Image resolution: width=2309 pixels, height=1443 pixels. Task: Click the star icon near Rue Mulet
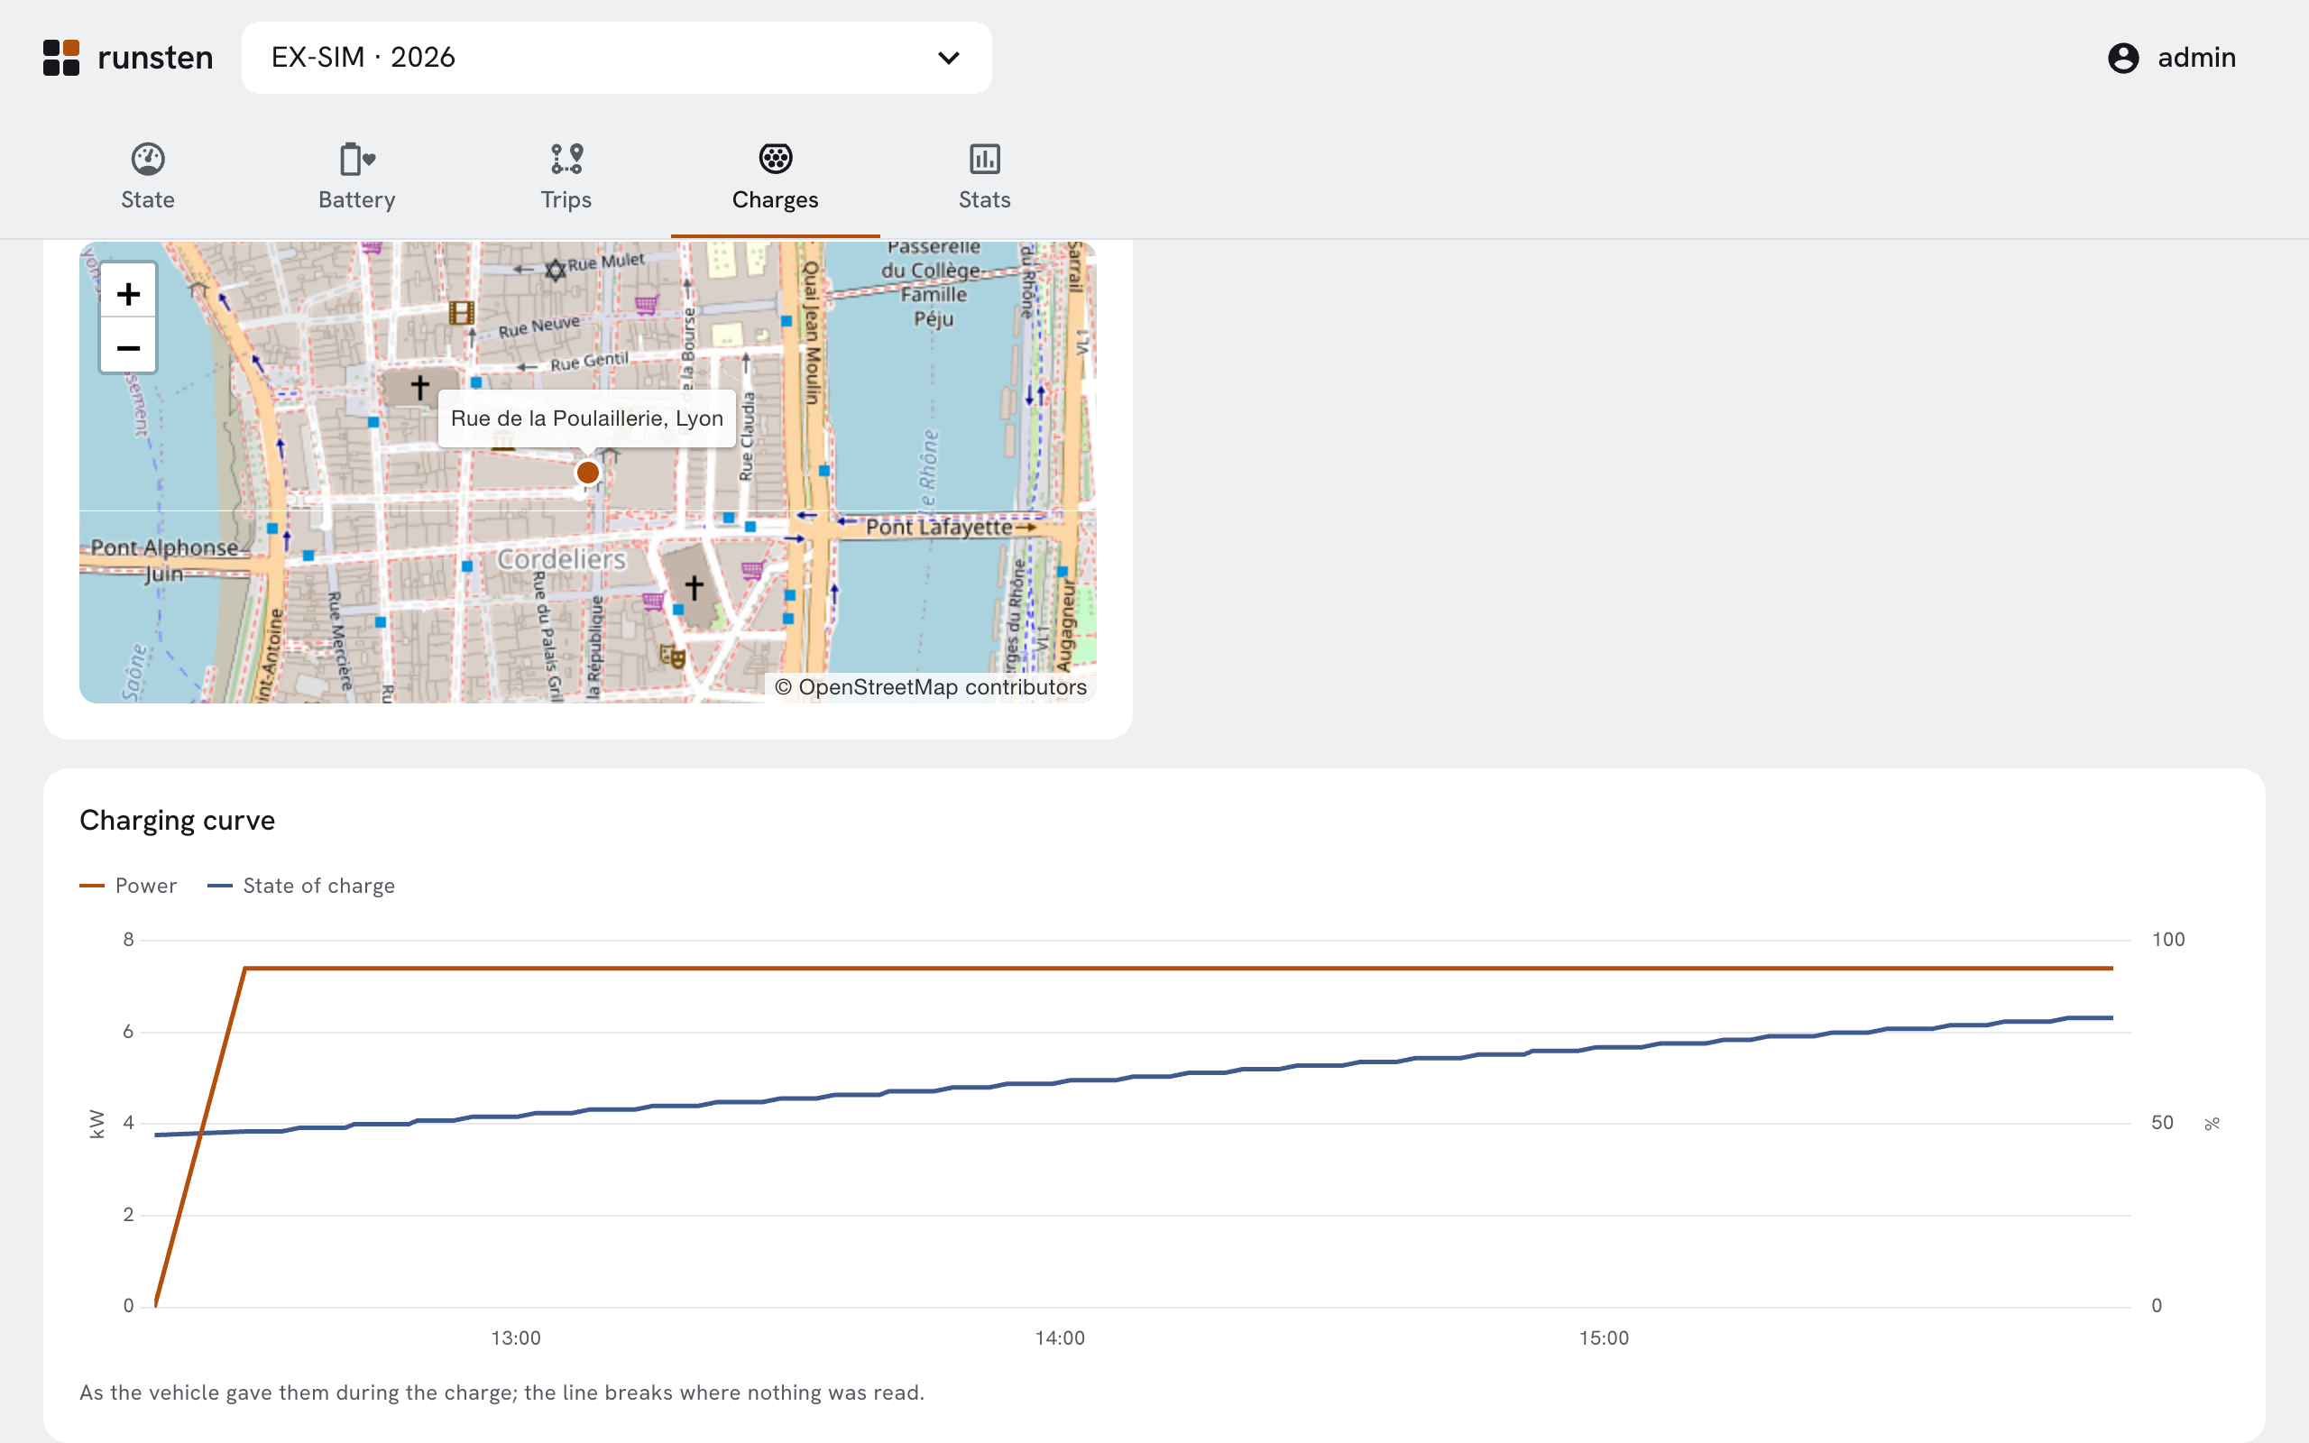(556, 270)
